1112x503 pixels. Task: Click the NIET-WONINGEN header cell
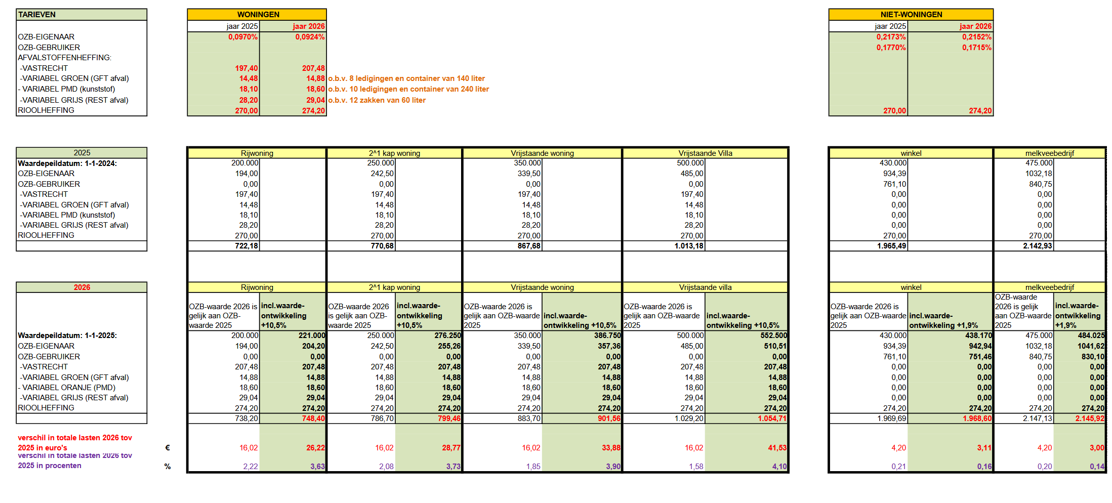pos(911,14)
